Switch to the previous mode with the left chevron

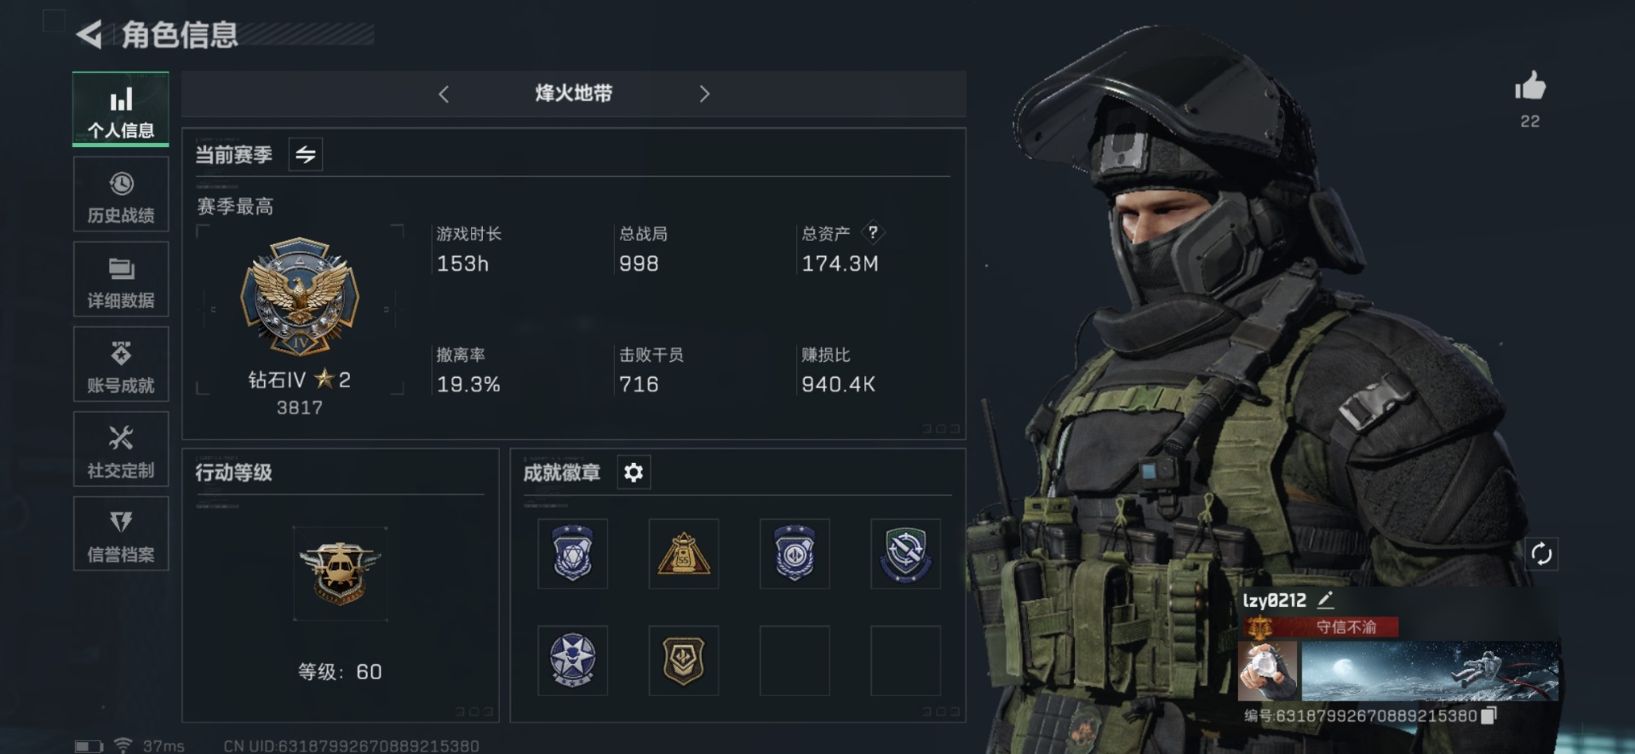coord(444,94)
